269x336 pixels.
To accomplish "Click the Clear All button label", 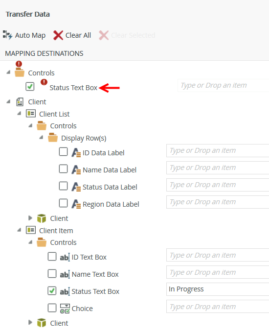I will (78, 35).
